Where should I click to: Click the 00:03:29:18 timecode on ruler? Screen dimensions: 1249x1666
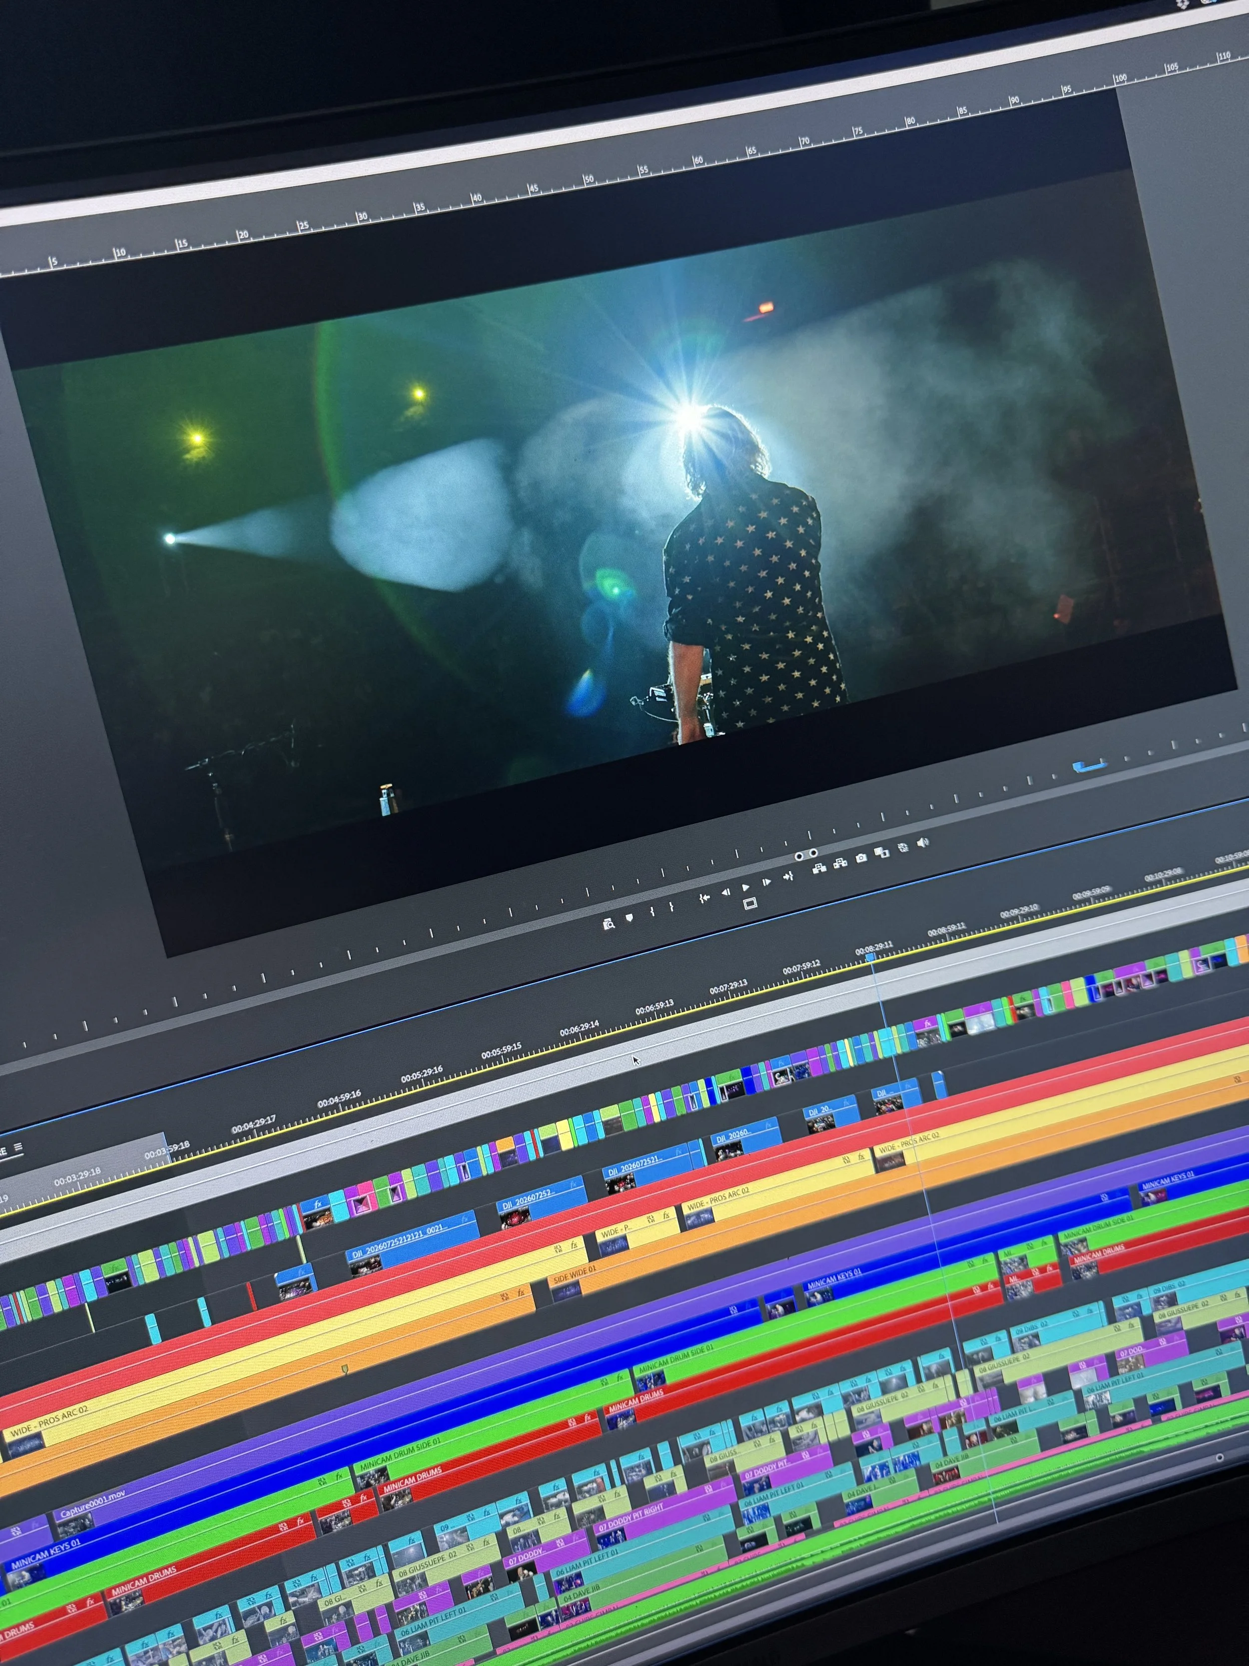coord(77,1178)
